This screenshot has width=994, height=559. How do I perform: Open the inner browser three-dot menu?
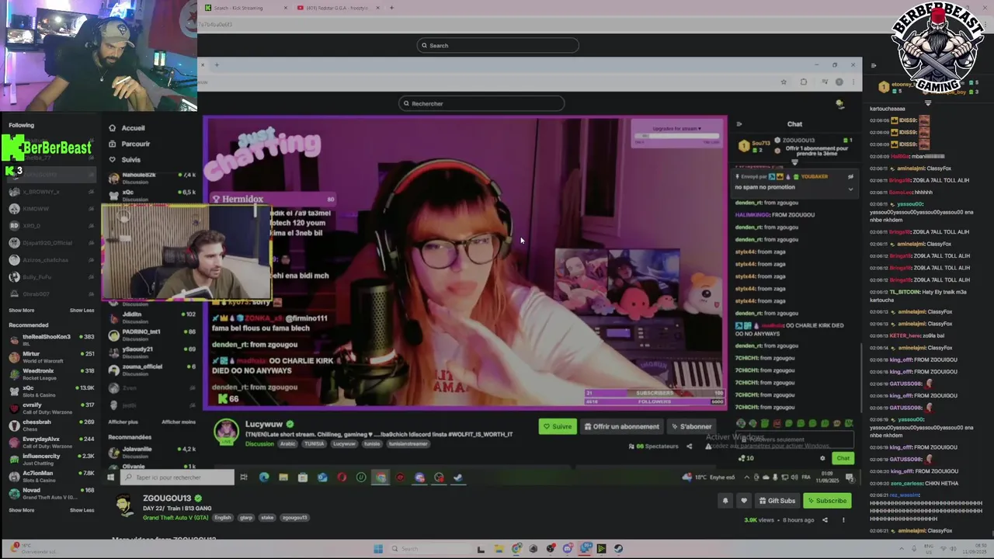853,82
